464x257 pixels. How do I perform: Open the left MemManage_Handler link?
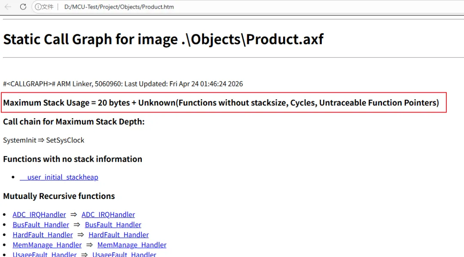tap(47, 245)
